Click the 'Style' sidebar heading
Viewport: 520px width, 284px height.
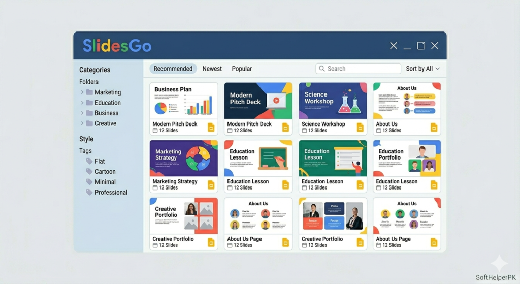point(86,139)
